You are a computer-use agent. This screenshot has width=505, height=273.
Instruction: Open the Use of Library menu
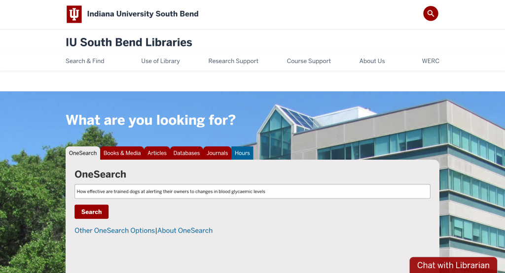click(160, 61)
